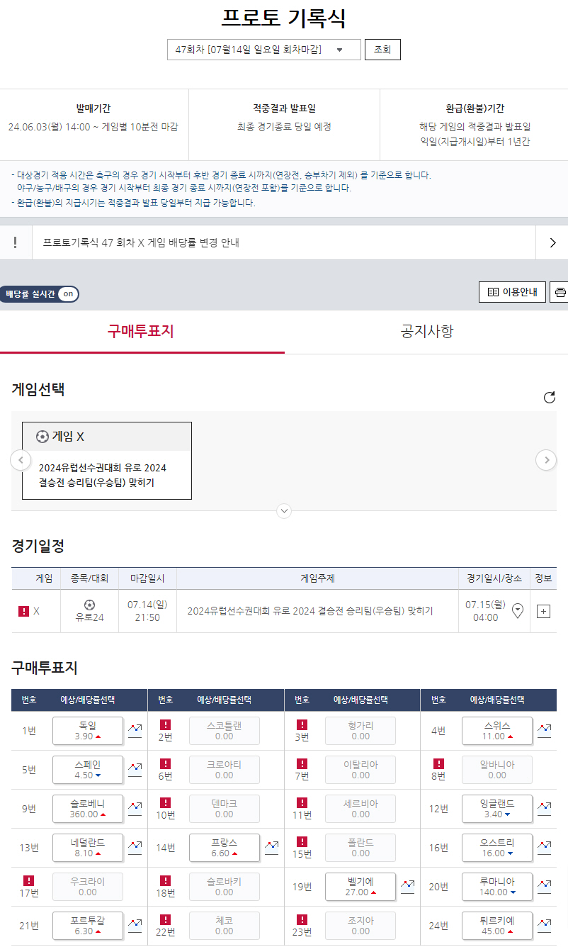Image resolution: width=568 pixels, height=947 pixels.
Task: Open the trend chart icon for 튀르키예
Action: tap(544, 924)
